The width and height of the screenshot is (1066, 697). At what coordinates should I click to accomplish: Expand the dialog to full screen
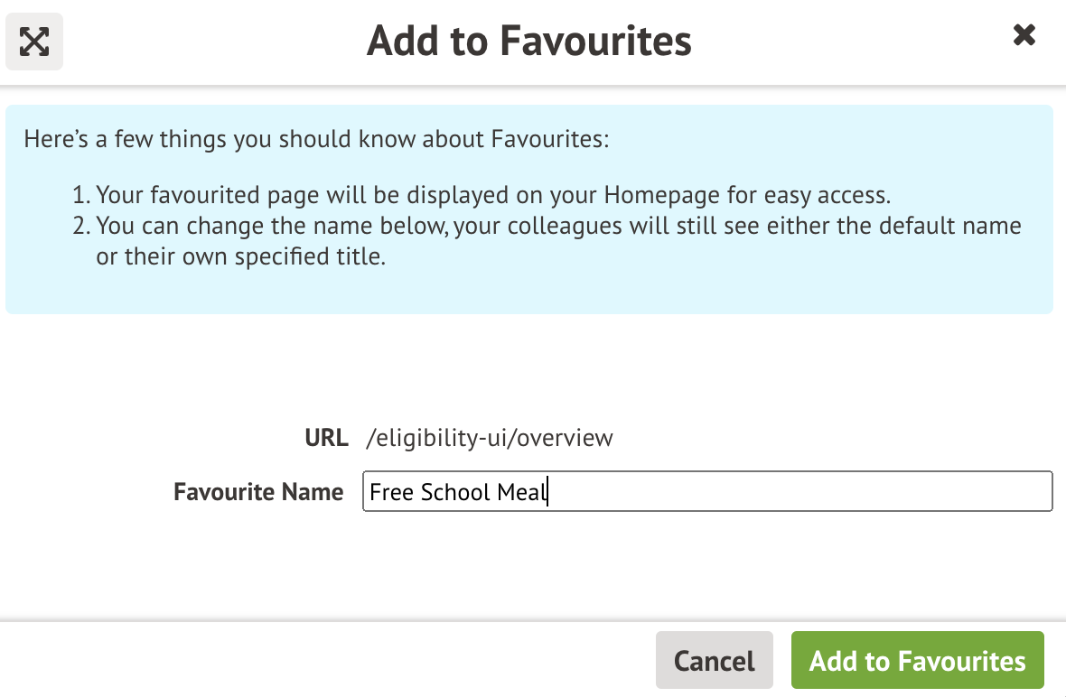tap(34, 41)
